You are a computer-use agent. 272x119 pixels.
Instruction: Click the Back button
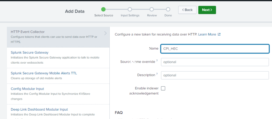coord(187,10)
